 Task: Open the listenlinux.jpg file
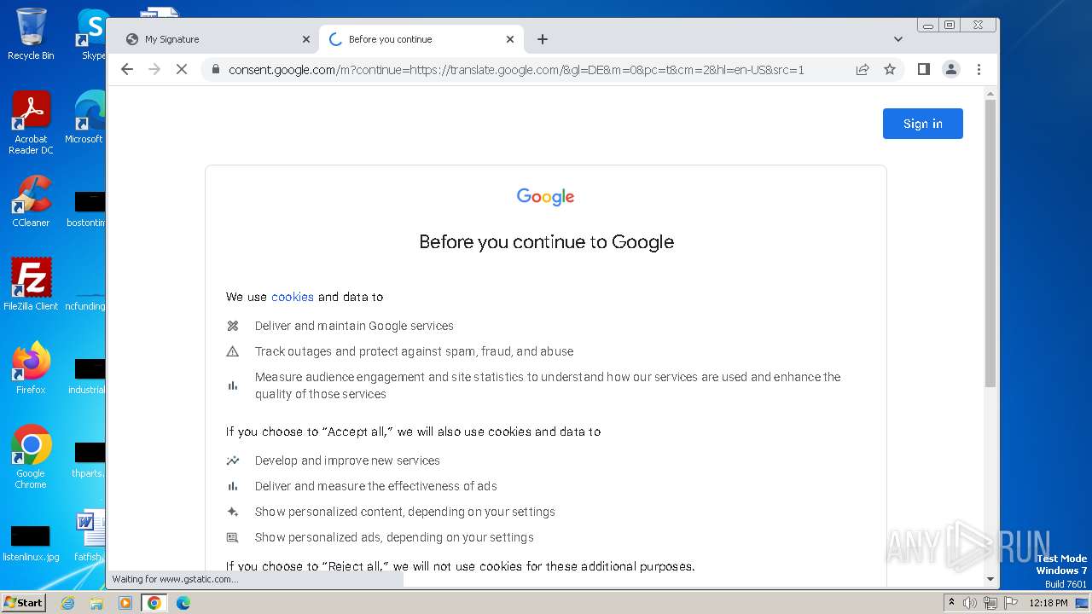[x=31, y=544]
